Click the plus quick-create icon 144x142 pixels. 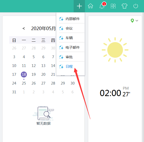point(79,6)
